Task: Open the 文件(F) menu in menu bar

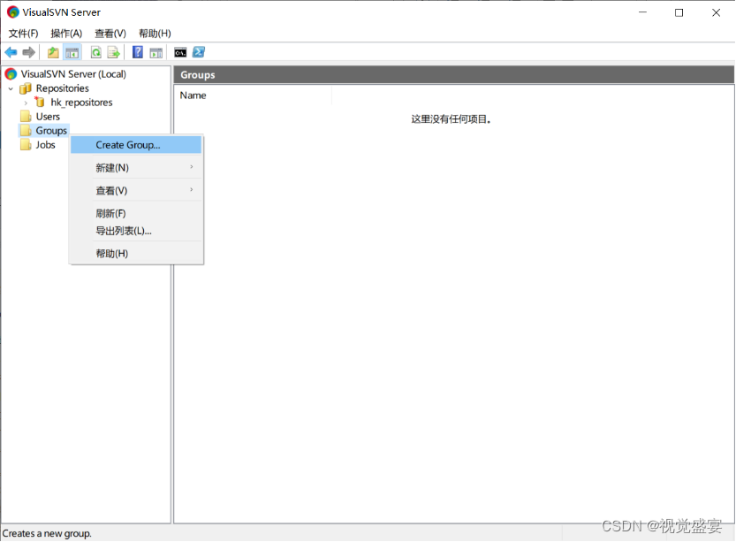Action: click(x=23, y=34)
